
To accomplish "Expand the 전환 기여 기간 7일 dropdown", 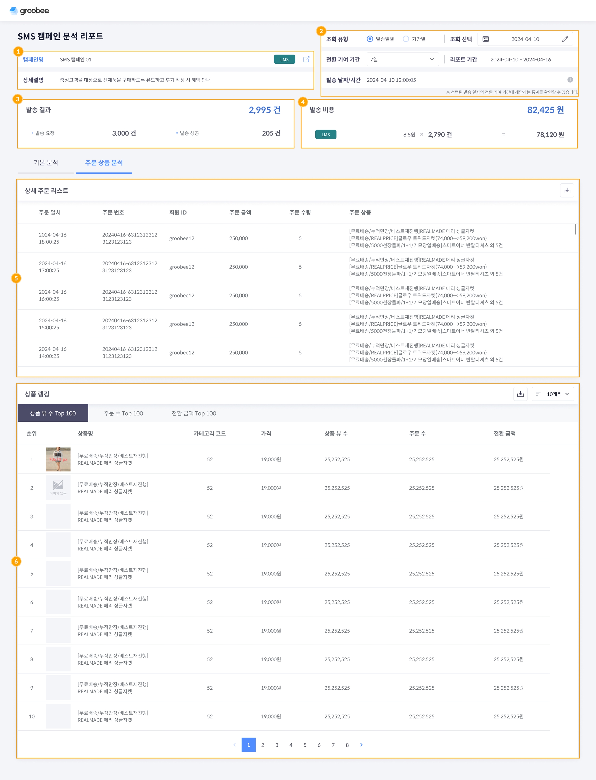I will (402, 59).
